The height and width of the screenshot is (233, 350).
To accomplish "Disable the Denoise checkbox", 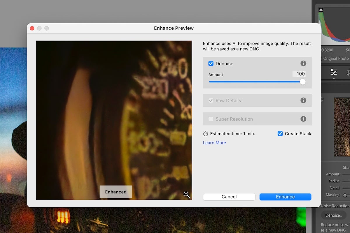I will pyautogui.click(x=211, y=63).
